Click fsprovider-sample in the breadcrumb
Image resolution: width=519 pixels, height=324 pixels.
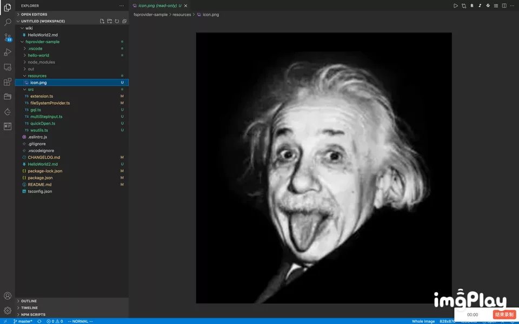click(151, 15)
